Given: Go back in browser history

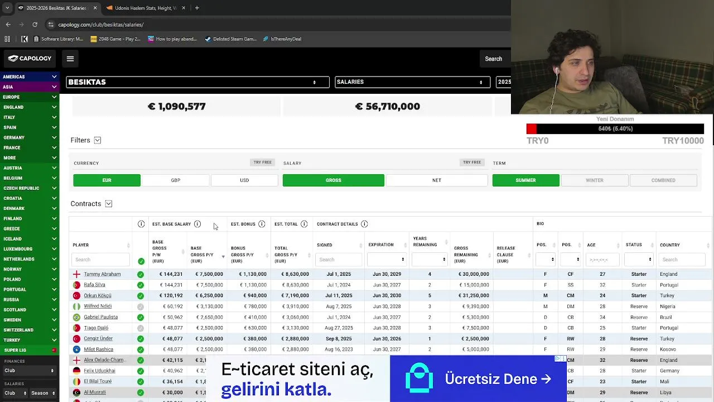Looking at the screenshot, I should [x=8, y=25].
